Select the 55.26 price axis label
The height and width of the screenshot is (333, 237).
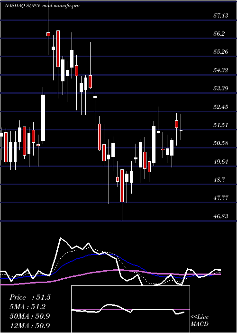coord(221,51)
